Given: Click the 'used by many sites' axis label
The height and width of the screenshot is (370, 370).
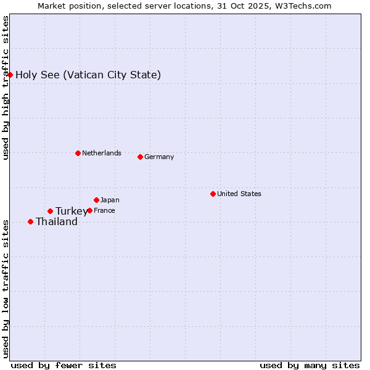Looking at the screenshot, I should (x=310, y=365).
